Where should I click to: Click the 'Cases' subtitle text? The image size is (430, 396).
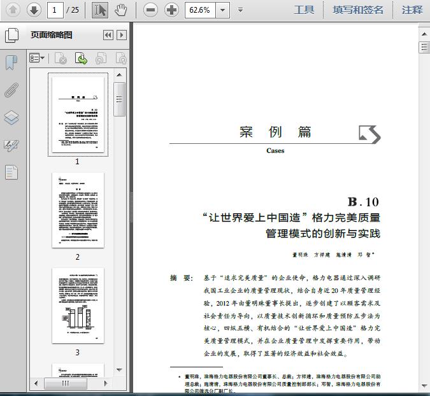275,151
